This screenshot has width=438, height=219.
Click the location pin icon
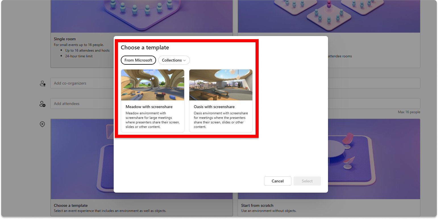click(x=42, y=124)
